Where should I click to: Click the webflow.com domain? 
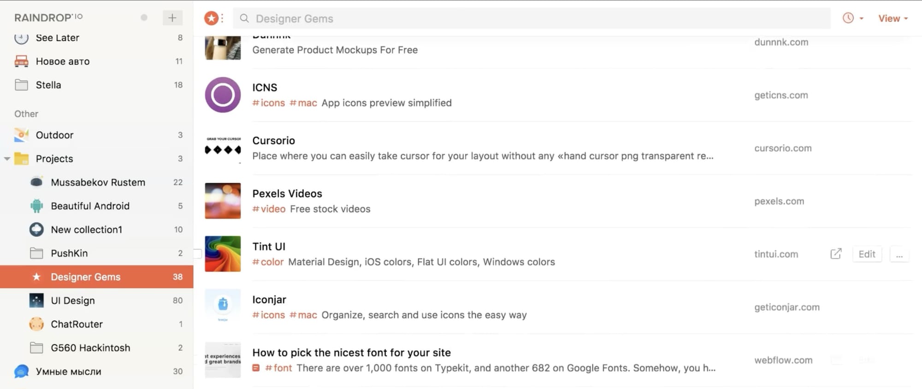783,360
